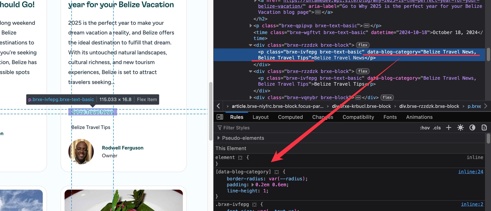Toggle the :hov pseudo-class panel
491x211 pixels.
click(x=425, y=128)
